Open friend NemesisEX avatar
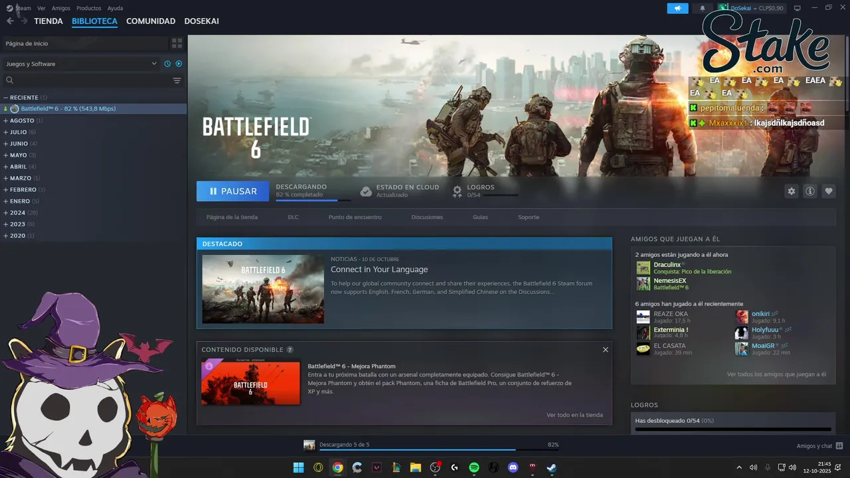Screen dimensions: 850x478 tap(643, 283)
